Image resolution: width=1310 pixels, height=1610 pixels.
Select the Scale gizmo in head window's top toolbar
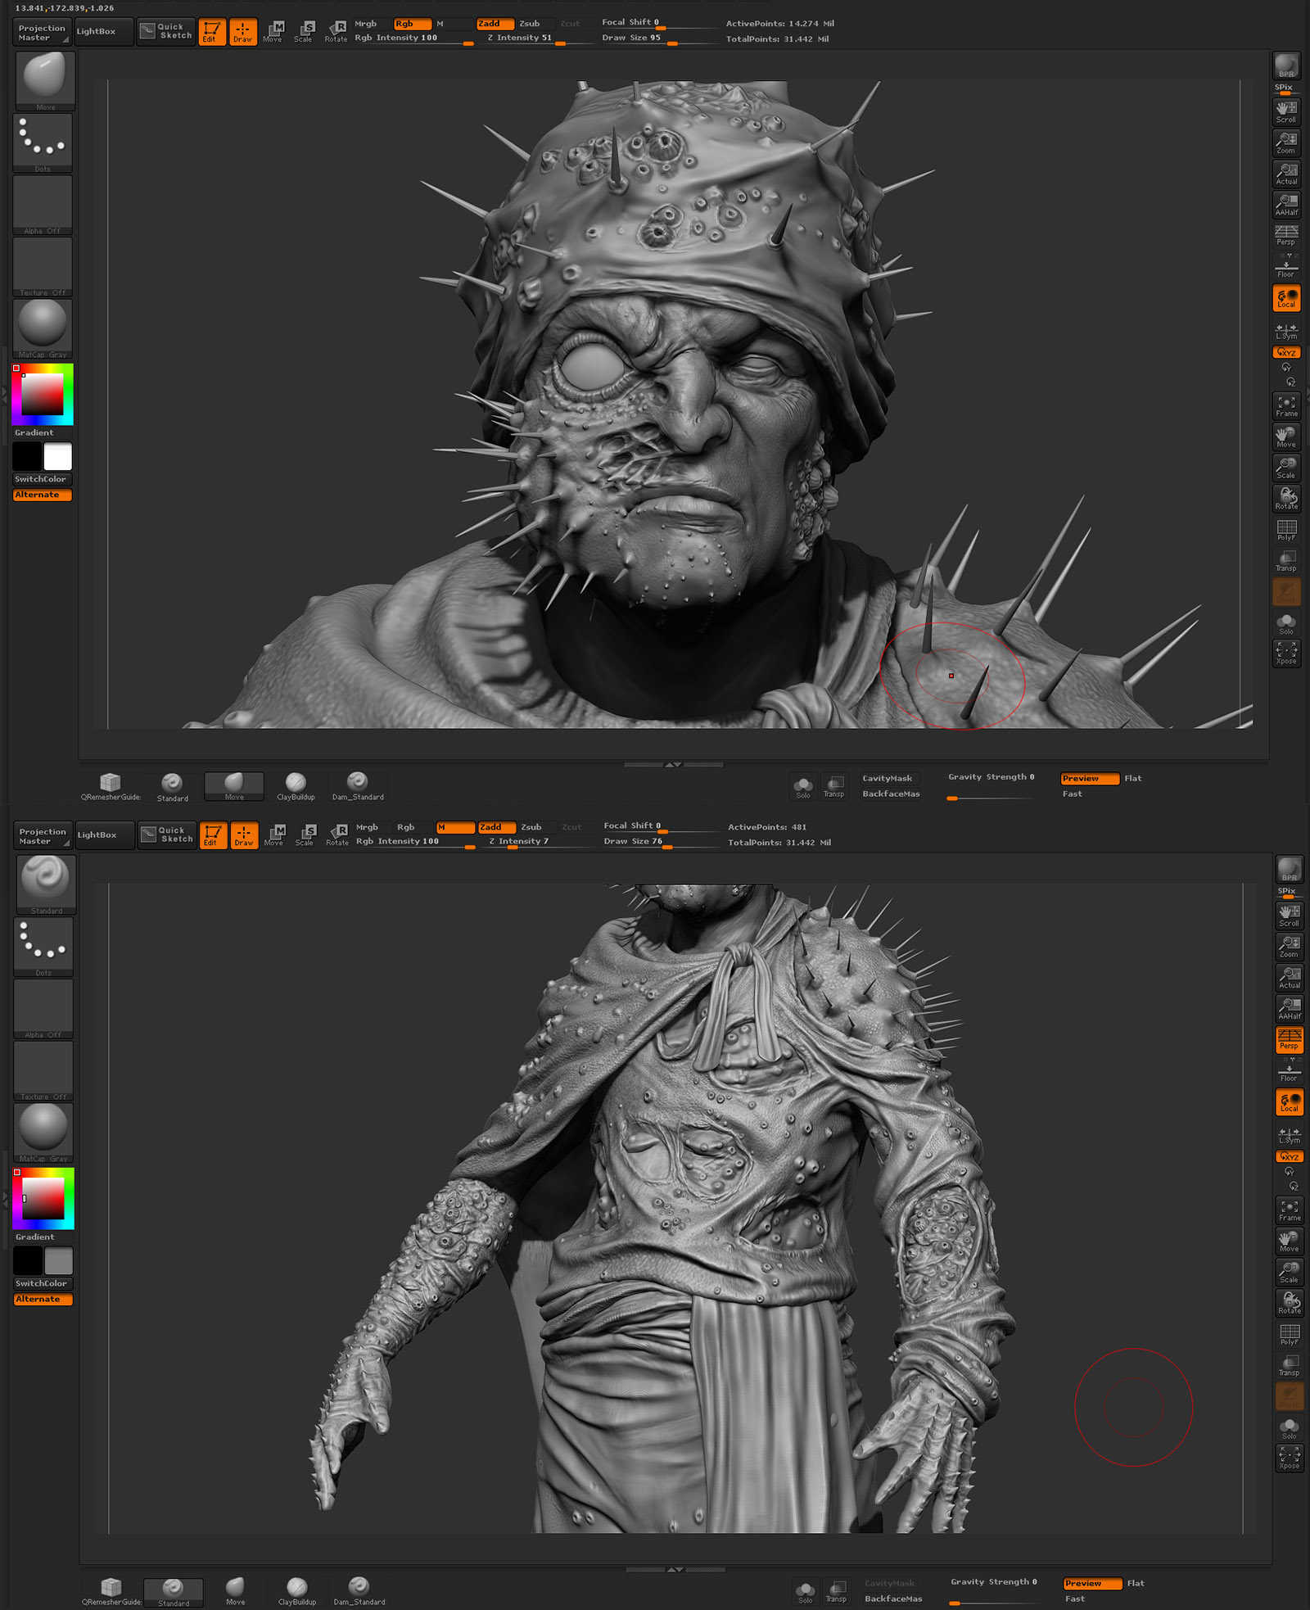point(304,32)
